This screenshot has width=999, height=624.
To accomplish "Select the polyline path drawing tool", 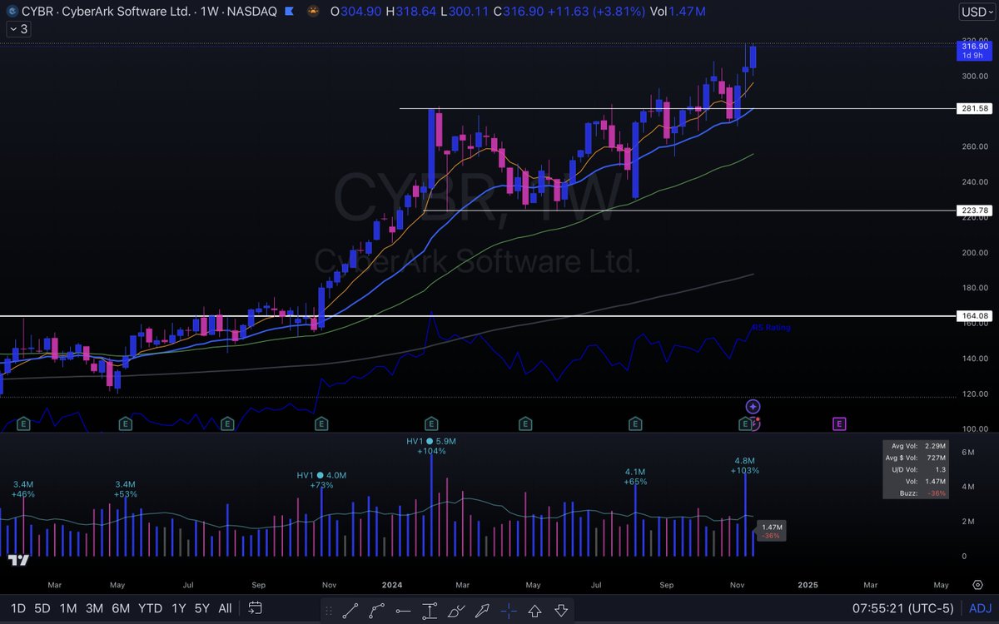I will [377, 610].
